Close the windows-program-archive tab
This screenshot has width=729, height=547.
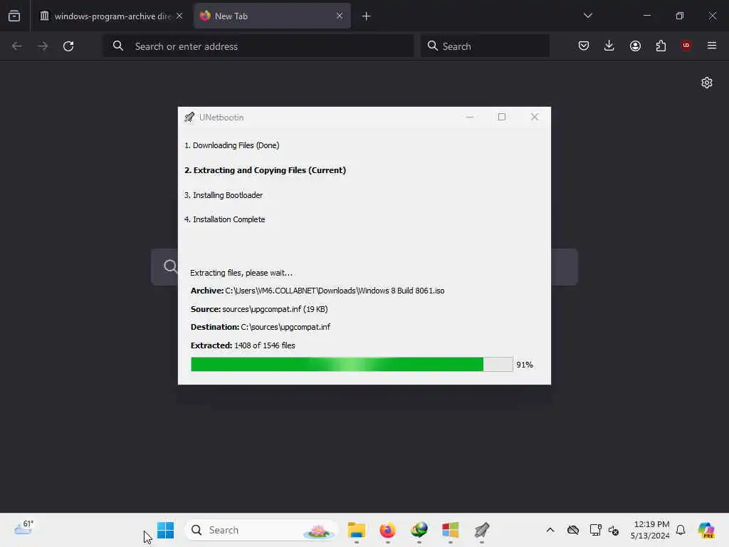179,16
